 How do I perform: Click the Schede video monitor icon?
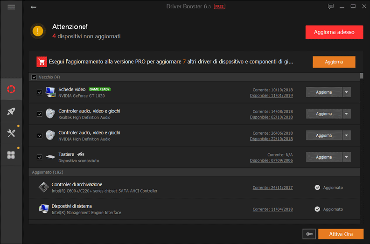50,92
